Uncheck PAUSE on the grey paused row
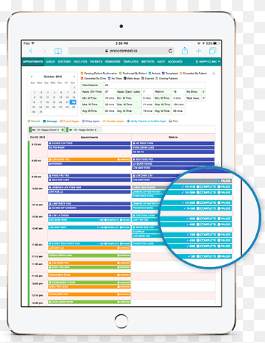 point(219,181)
